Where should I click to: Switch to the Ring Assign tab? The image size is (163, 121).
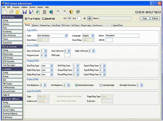(x=86, y=25)
